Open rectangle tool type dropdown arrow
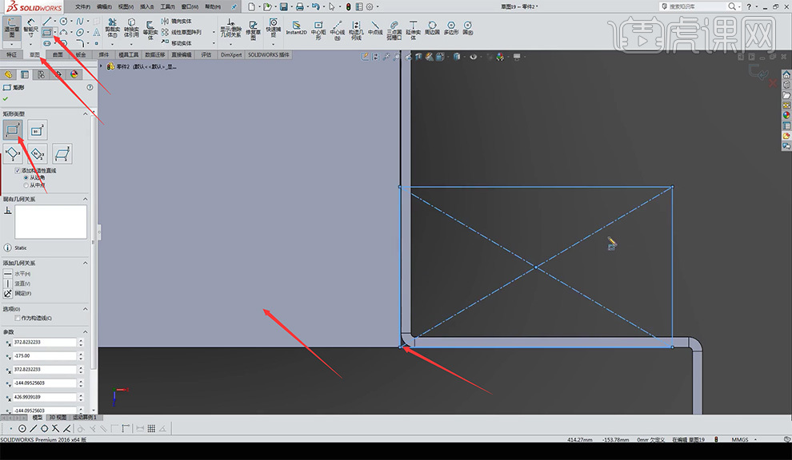This screenshot has width=792, height=460. point(54,32)
